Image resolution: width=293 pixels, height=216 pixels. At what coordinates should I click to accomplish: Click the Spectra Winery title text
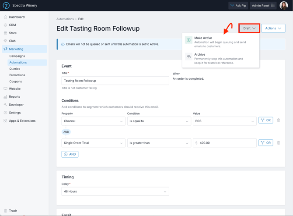[24, 5]
